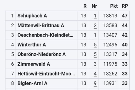Screen dimensions: 135x90
Task: Click points value 13931 for Biglen-Arni A
Action: pos(110,83)
